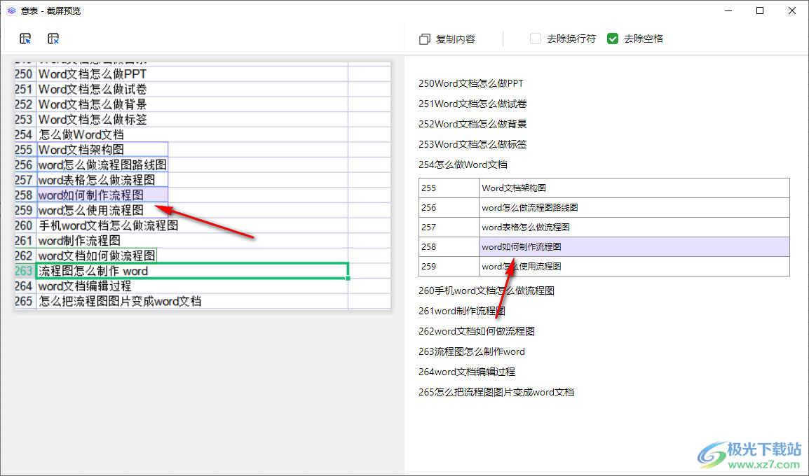Click result table cell 258
Viewport: 809px width, 476px height.
tap(449, 247)
